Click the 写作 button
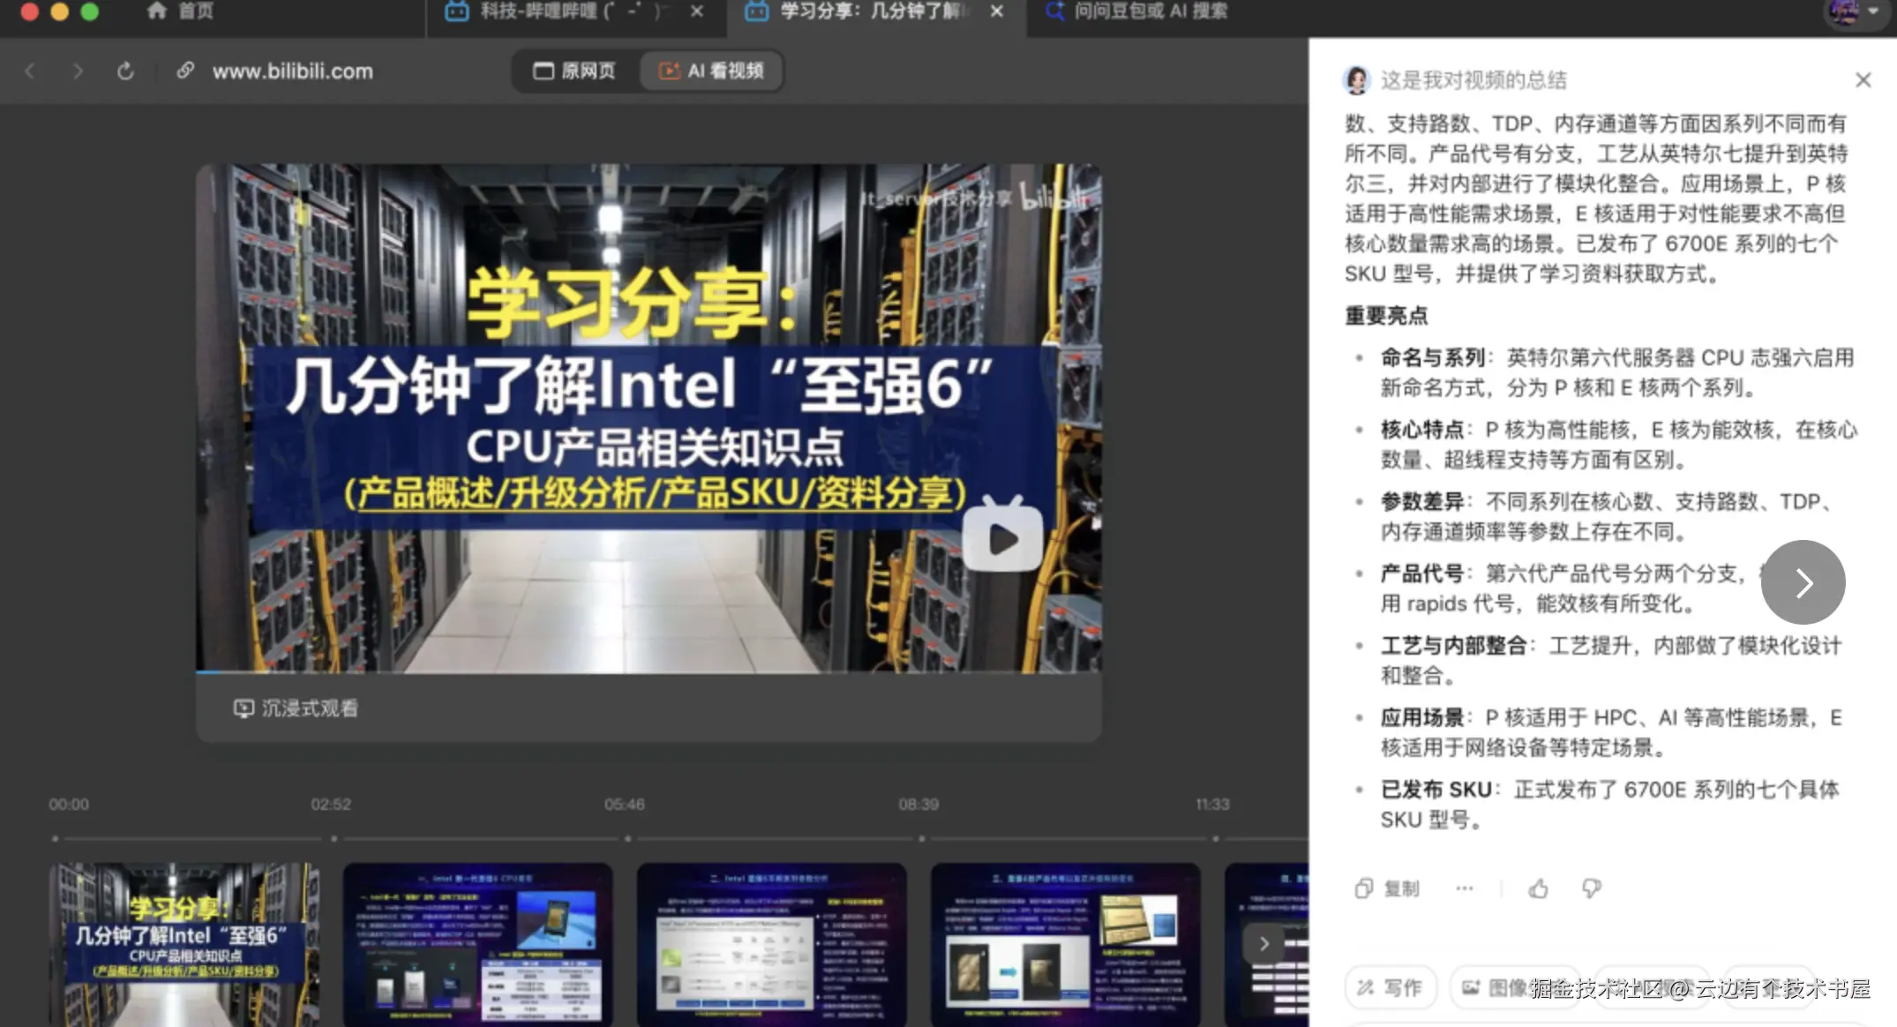Image resolution: width=1897 pixels, height=1027 pixels. pos(1390,988)
